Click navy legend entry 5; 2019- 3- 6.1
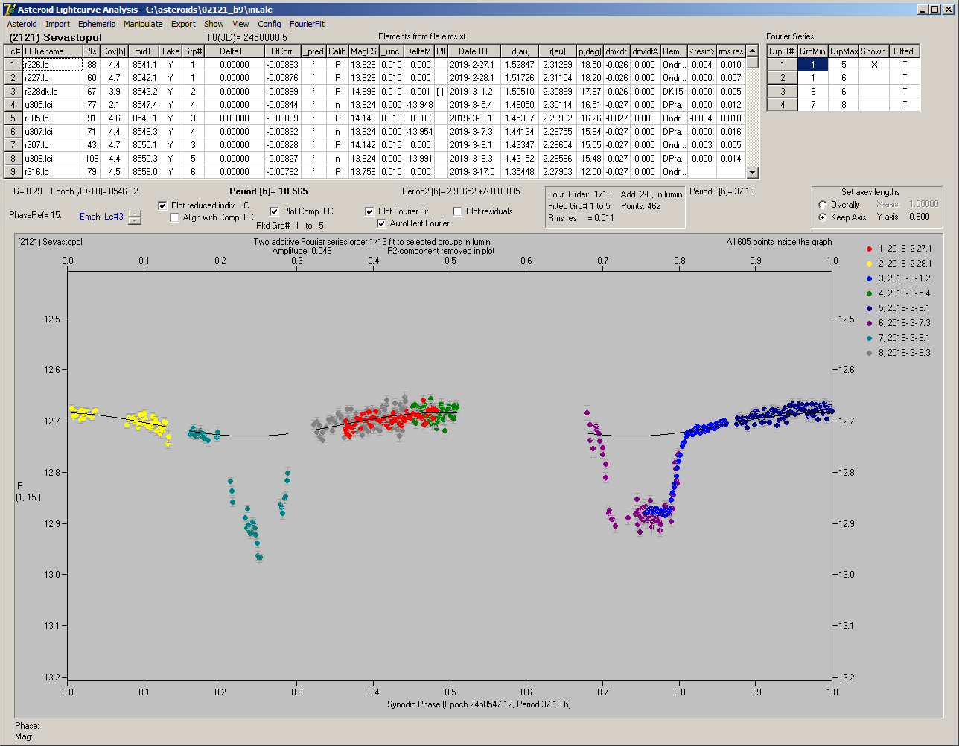959x746 pixels. [899, 308]
